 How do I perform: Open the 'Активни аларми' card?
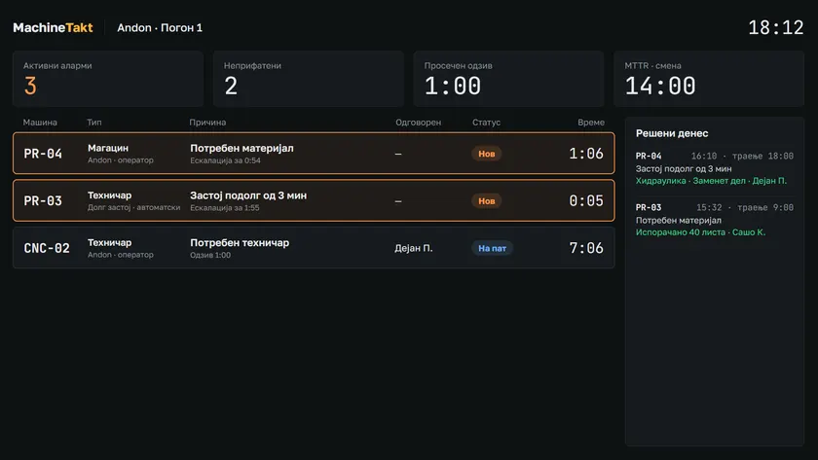point(108,79)
